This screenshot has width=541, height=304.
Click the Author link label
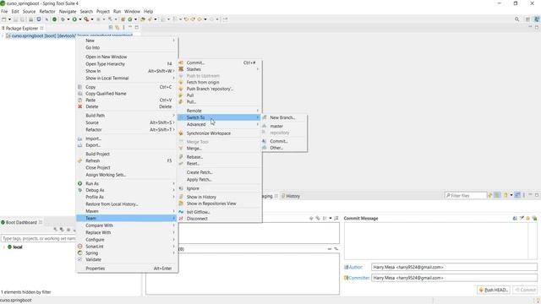point(355,267)
